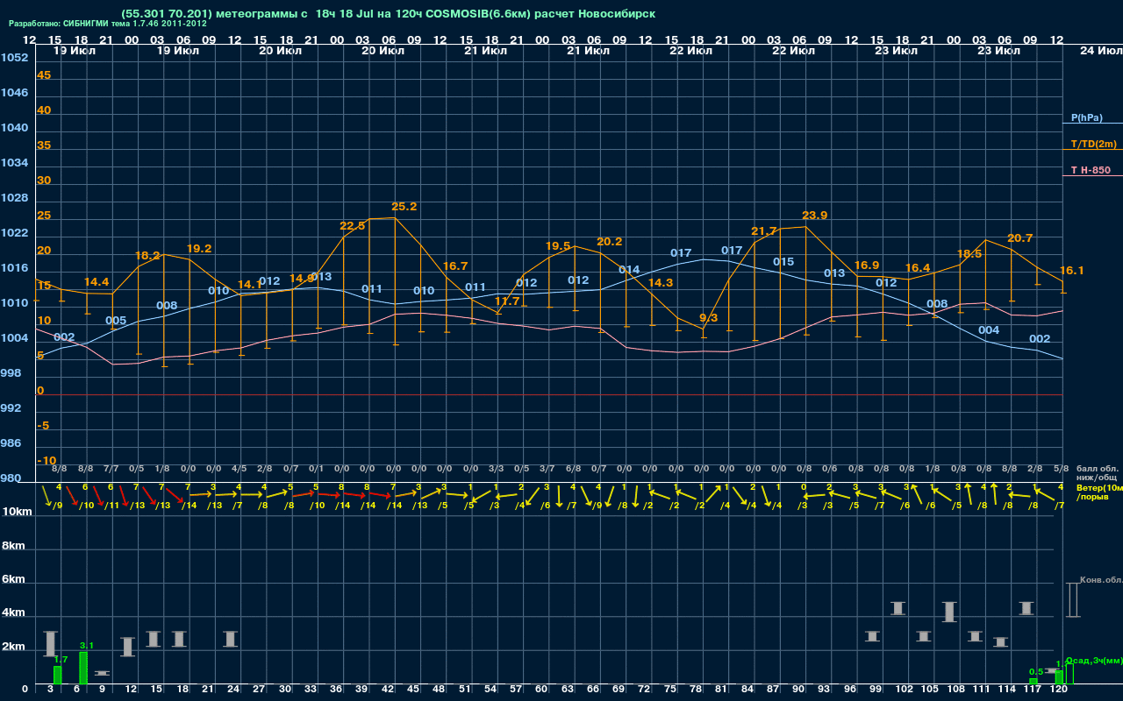This screenshot has width=1123, height=701.
Task: Click the 22.5 temperature value
Action: (353, 226)
